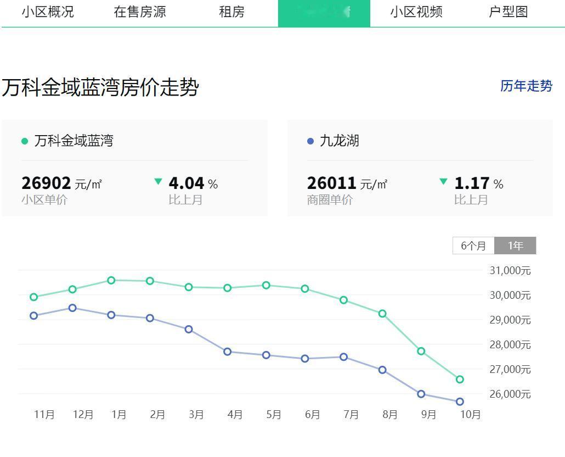Select the green data point for 3月
Image resolution: width=565 pixels, height=457 pixels.
[x=189, y=287]
